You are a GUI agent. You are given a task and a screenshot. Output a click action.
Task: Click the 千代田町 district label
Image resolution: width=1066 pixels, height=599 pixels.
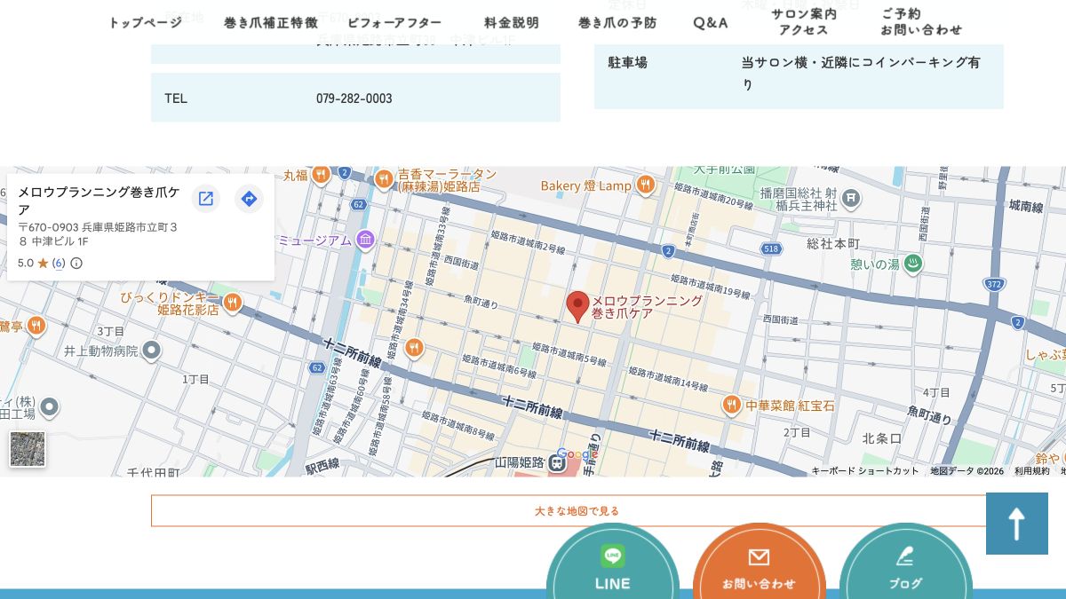pos(154,474)
